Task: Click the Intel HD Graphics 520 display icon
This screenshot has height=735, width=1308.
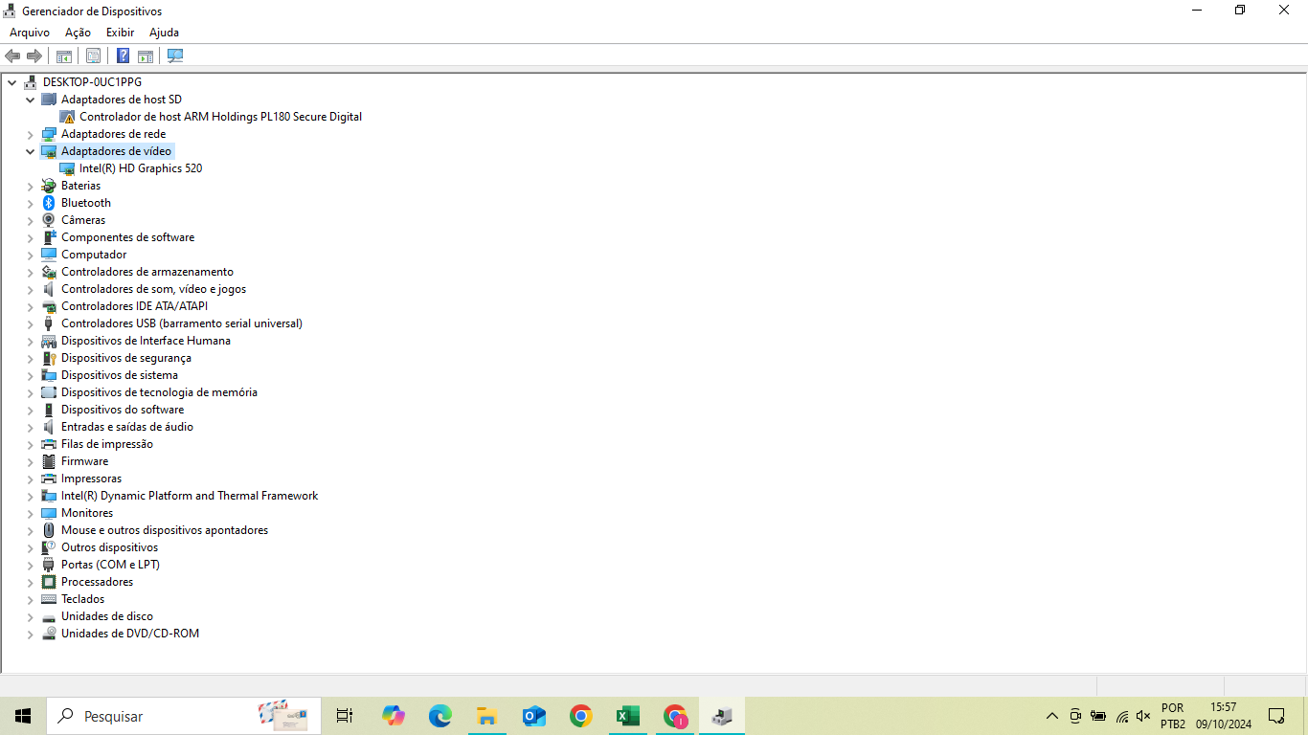Action: pos(67,168)
